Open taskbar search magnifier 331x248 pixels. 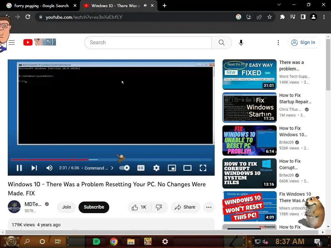point(27,242)
